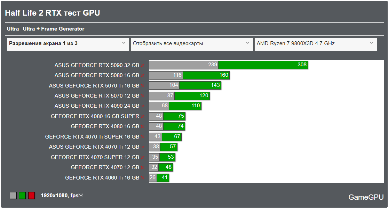Click the green legend color swatch
Image resolution: width=388 pixels, height=208 pixels.
[22, 195]
